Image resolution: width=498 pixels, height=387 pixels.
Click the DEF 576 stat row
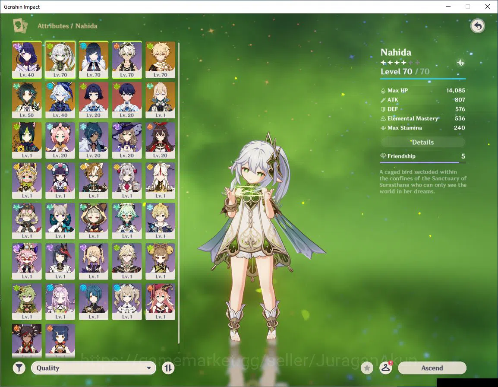[x=423, y=109]
